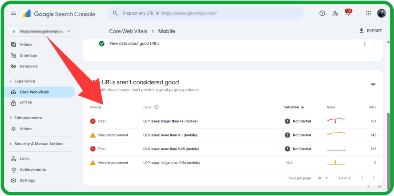394x196 pixels.
Task: Click the filter rows icon
Action: [373, 85]
